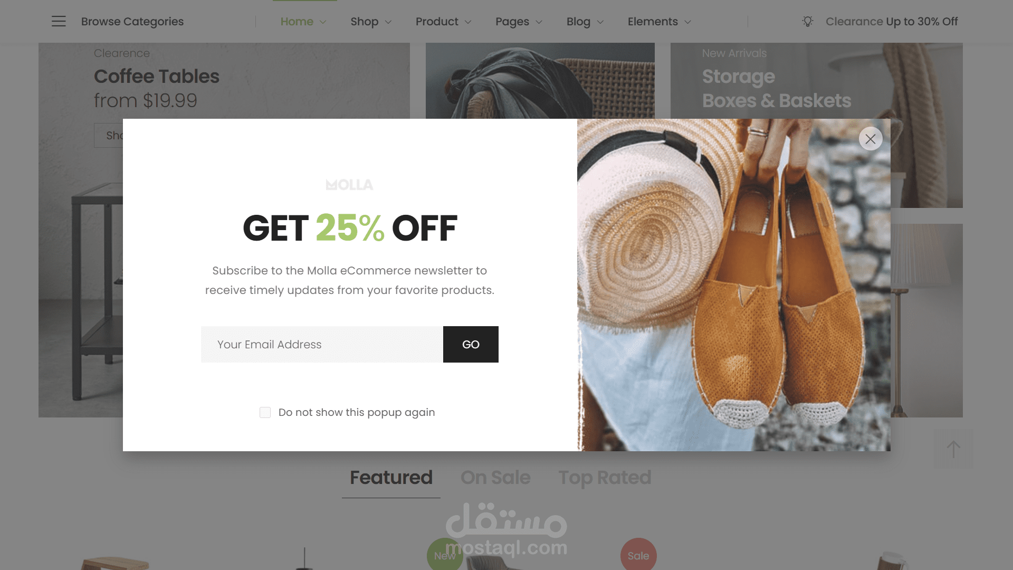Expand the Shop dropdown menu
The image size is (1013, 570).
pyautogui.click(x=371, y=22)
